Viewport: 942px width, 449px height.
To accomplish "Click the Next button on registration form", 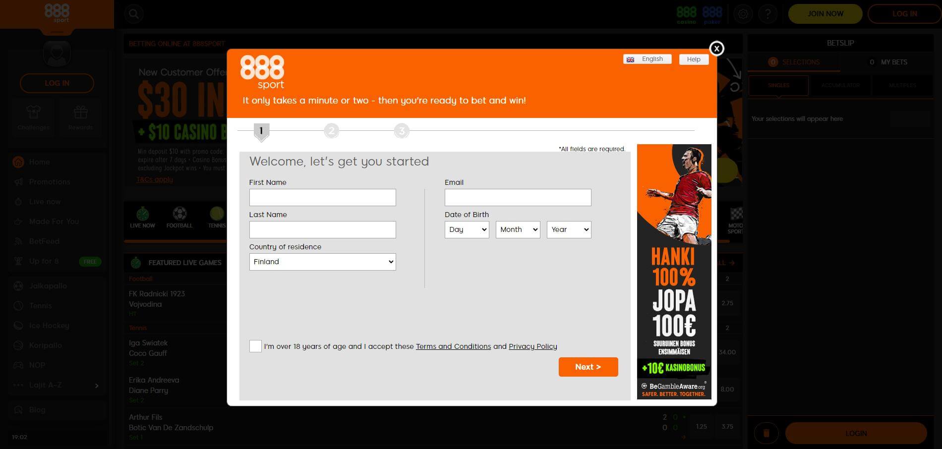I will [x=588, y=367].
